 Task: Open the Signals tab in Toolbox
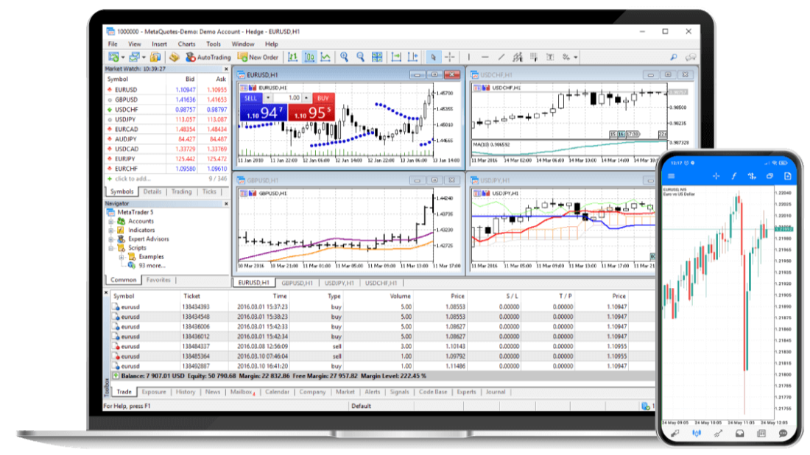coord(399,392)
